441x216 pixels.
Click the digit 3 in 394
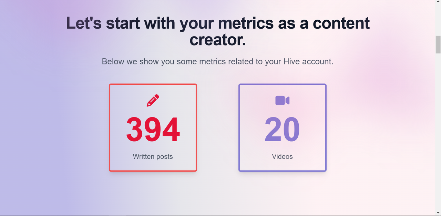click(135, 130)
